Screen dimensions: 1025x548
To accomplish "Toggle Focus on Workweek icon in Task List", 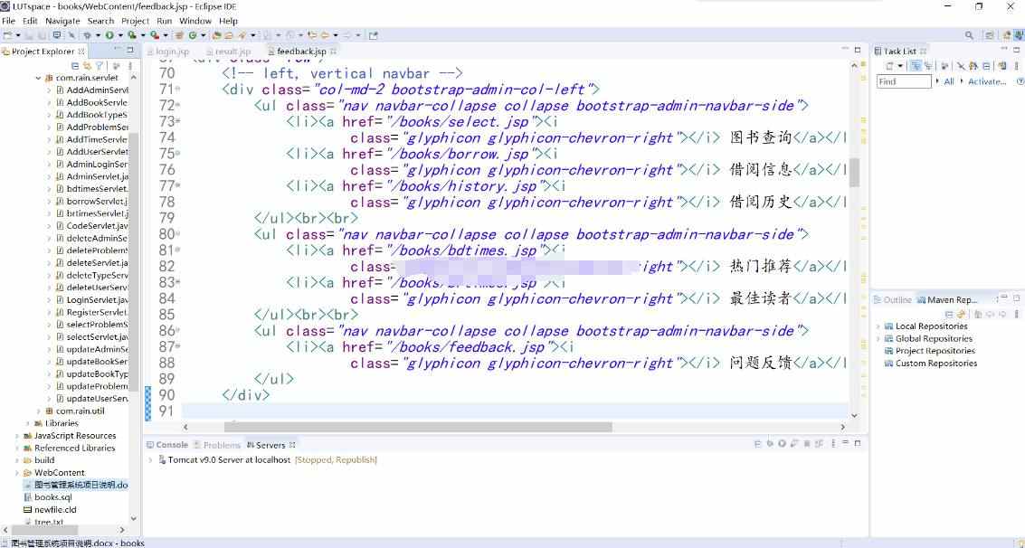I will [944, 66].
